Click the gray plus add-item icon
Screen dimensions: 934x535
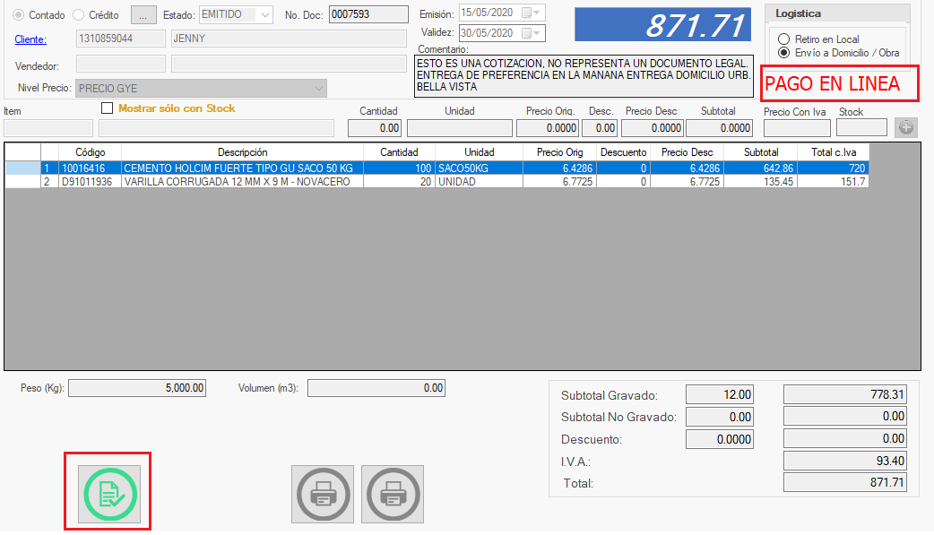906,128
